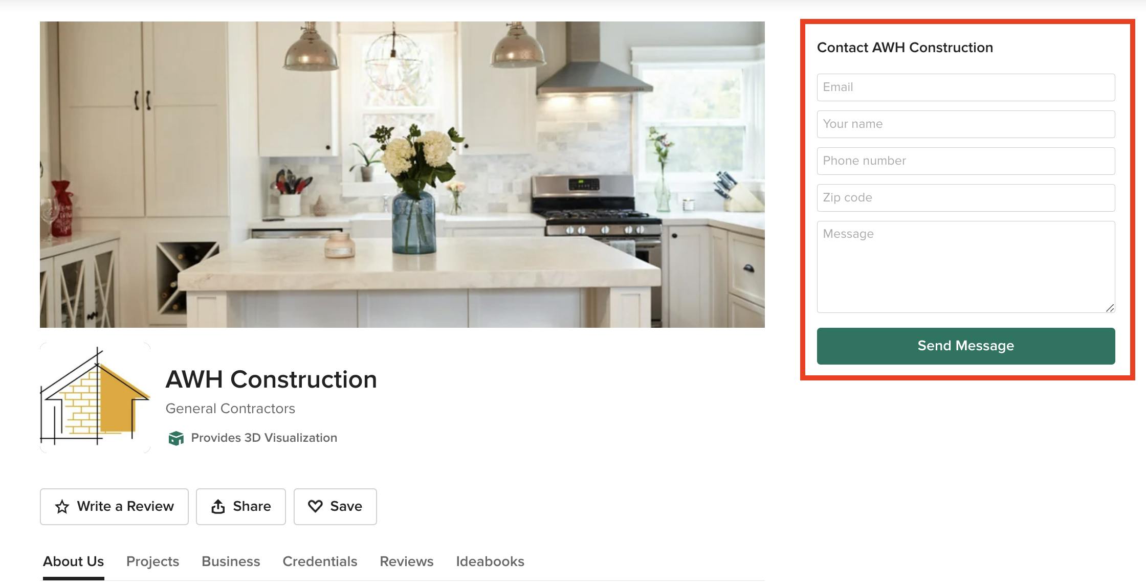Image resolution: width=1146 pixels, height=586 pixels.
Task: Click the Provides 3D Visualization label
Action: 264,438
